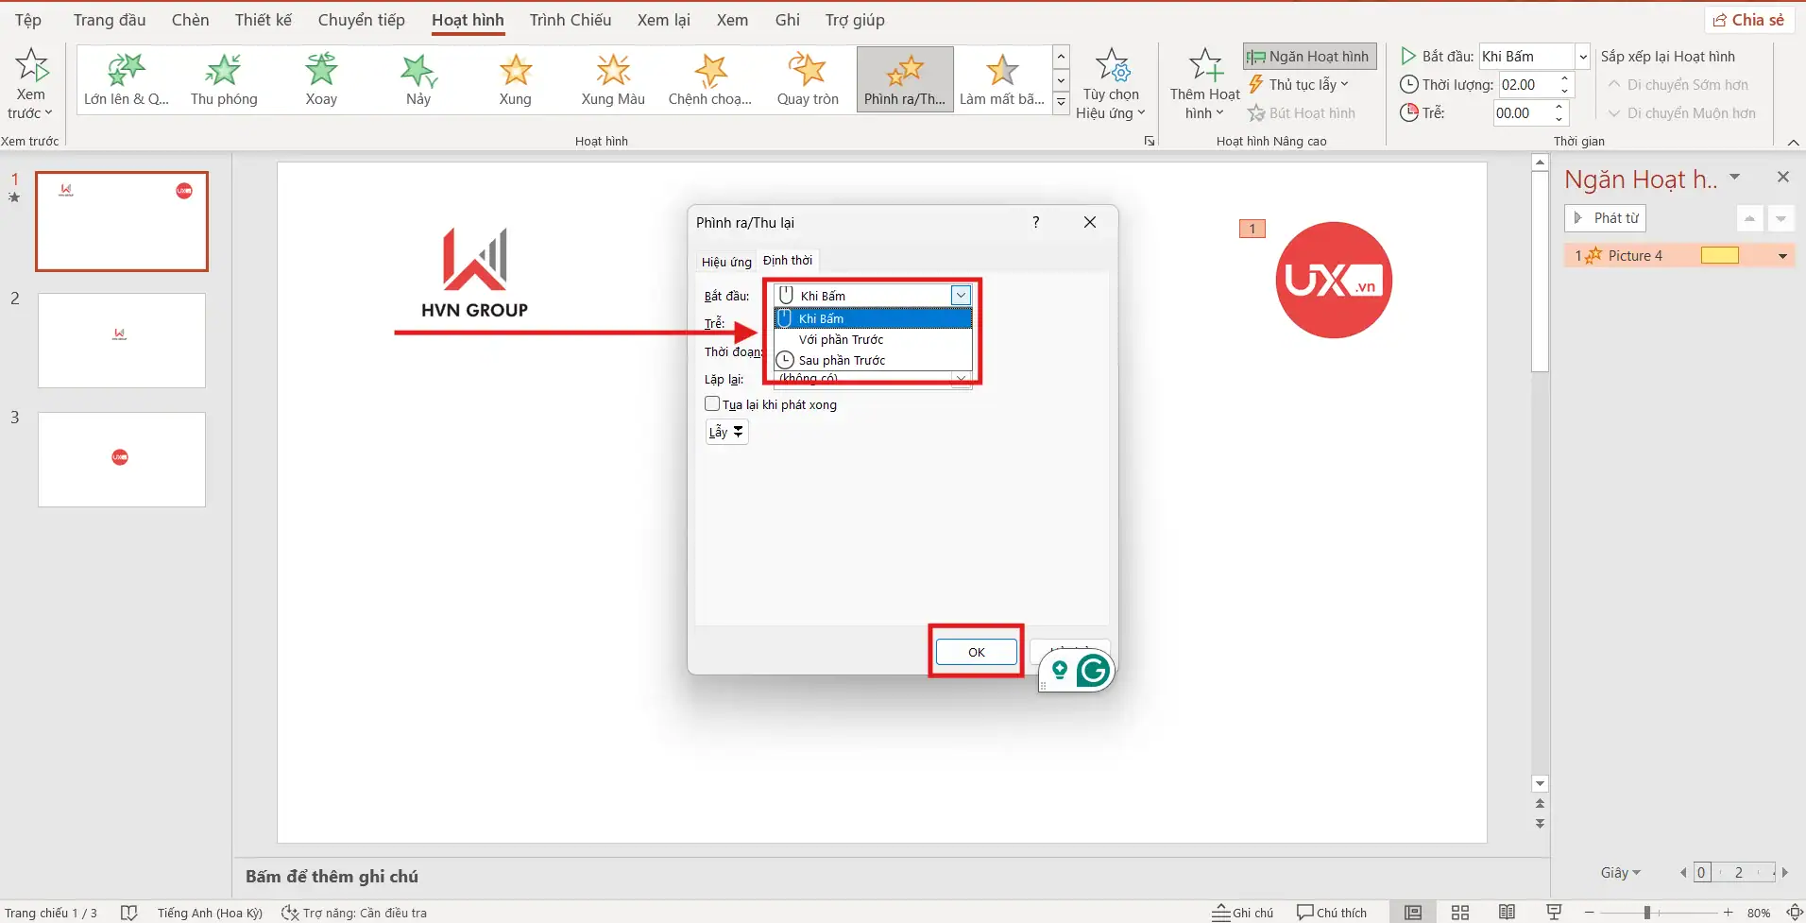This screenshot has height=923, width=1806.
Task: Apply the Xung Màu animation effect
Action: pyautogui.click(x=613, y=79)
